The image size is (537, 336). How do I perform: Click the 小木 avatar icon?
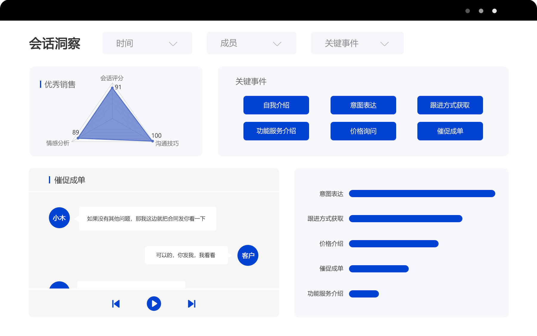[x=59, y=218]
